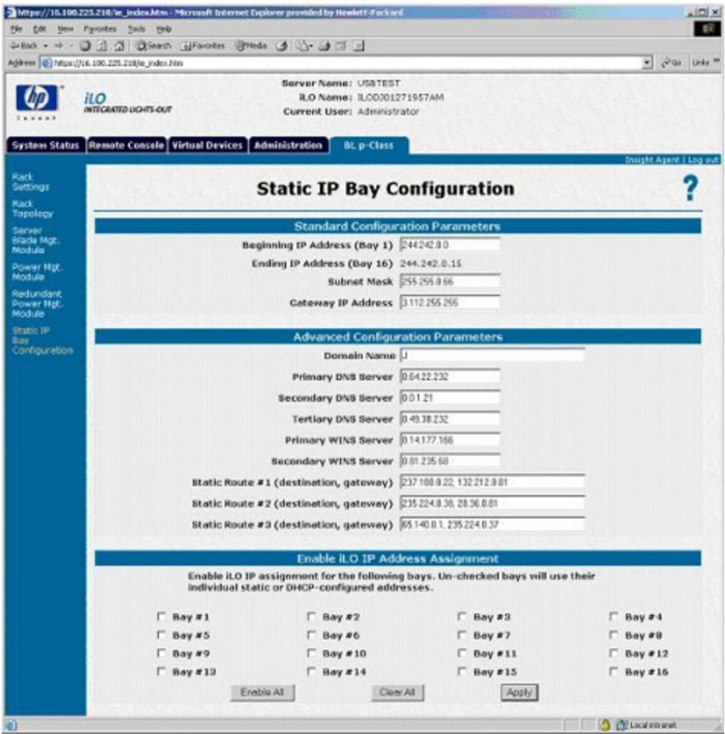Image resolution: width=725 pixels, height=734 pixels.
Task: Open the Edit menu
Action: click(39, 29)
